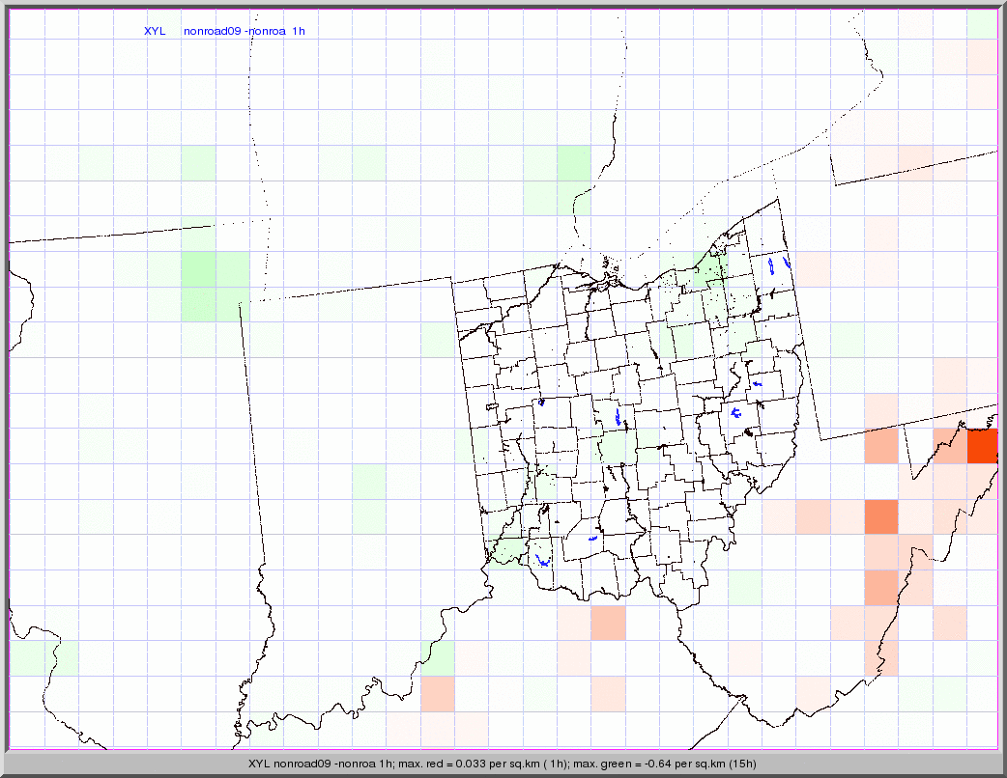Click the salmon cell near the bottom edge
This screenshot has width=1007, height=778.
pos(437,693)
